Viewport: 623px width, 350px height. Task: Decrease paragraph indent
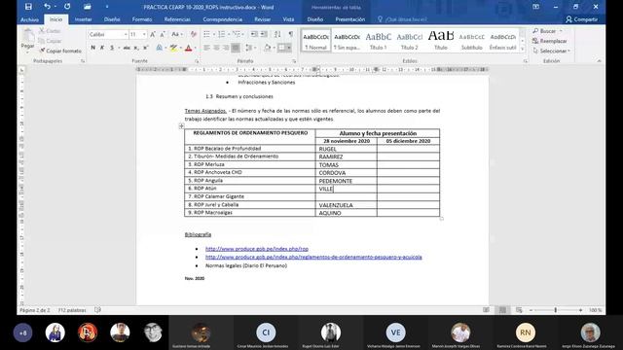[254, 35]
